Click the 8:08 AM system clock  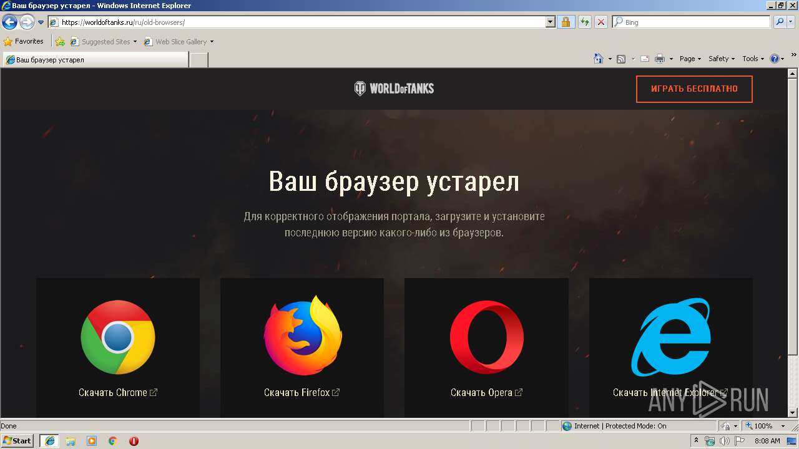[x=767, y=441]
